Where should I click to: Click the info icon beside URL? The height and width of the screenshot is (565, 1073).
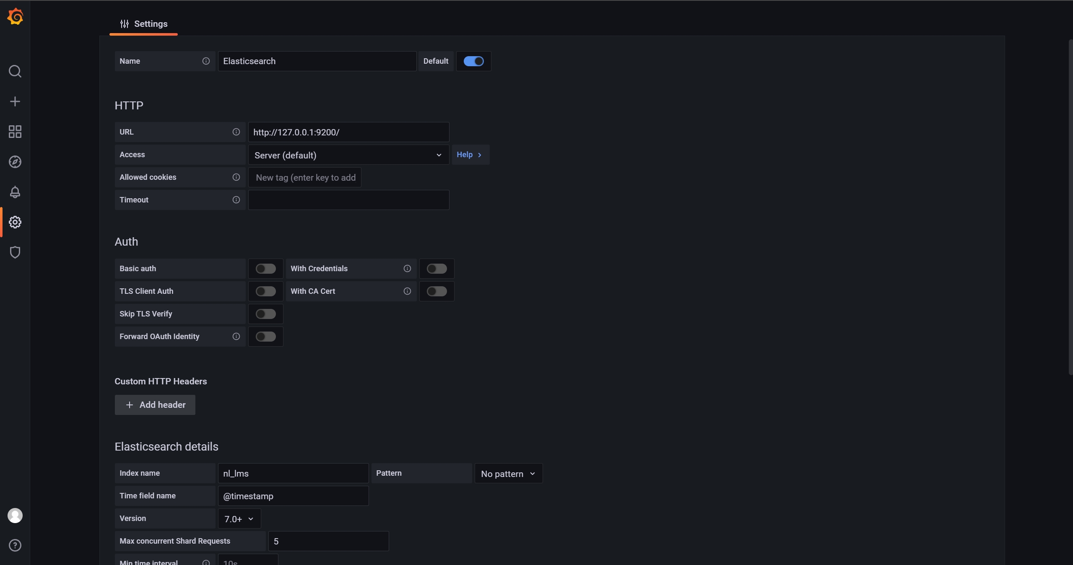[x=236, y=132]
